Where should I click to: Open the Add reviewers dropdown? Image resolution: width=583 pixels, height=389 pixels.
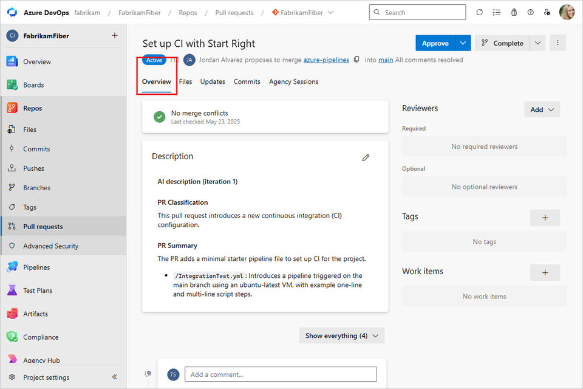[x=542, y=109]
